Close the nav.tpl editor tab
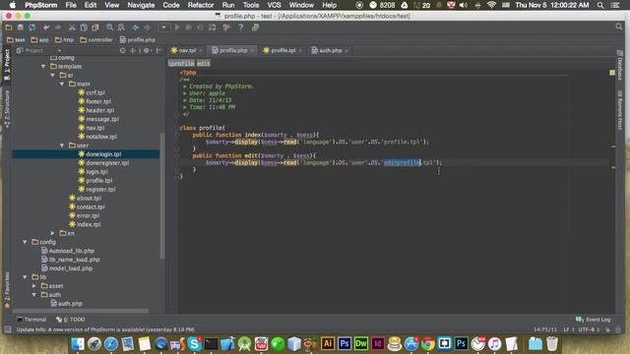Viewport: 630px width, 354px height. pos(201,50)
